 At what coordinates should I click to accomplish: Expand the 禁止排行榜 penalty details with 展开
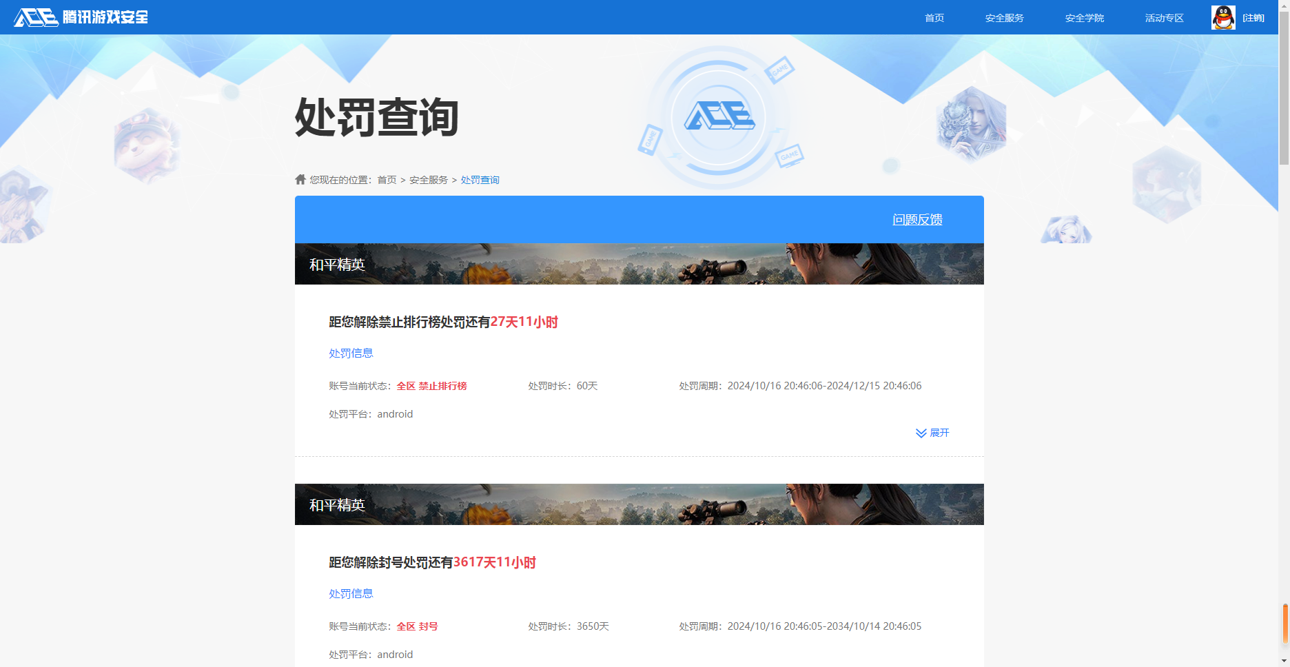pos(932,433)
